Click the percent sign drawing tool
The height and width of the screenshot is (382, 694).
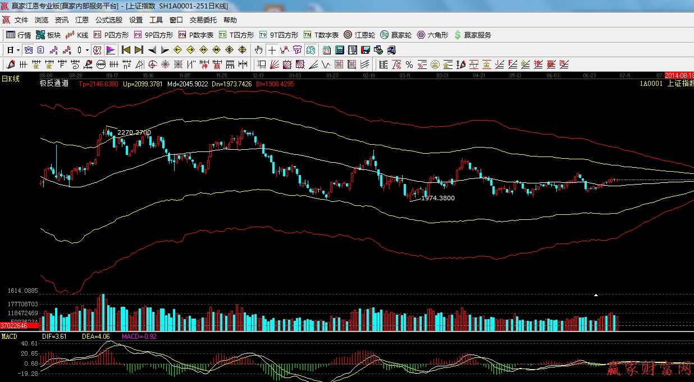point(409,65)
